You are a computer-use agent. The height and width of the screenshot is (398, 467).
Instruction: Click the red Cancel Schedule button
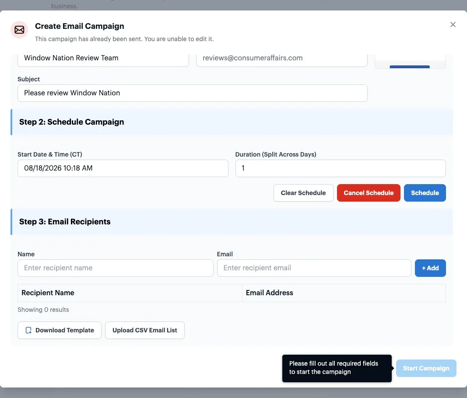tap(369, 193)
